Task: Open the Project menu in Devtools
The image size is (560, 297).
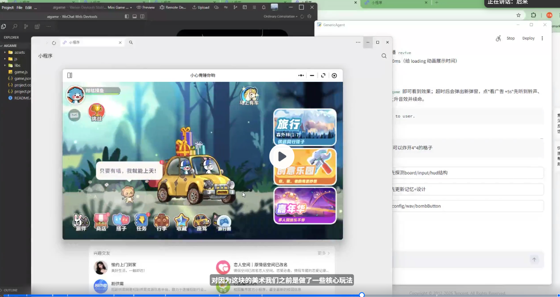Action: pyautogui.click(x=8, y=7)
